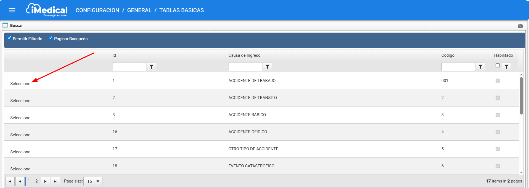529x188 pixels.
Task: Toggle the Paginar Busqueda checkbox
Action: (x=51, y=38)
